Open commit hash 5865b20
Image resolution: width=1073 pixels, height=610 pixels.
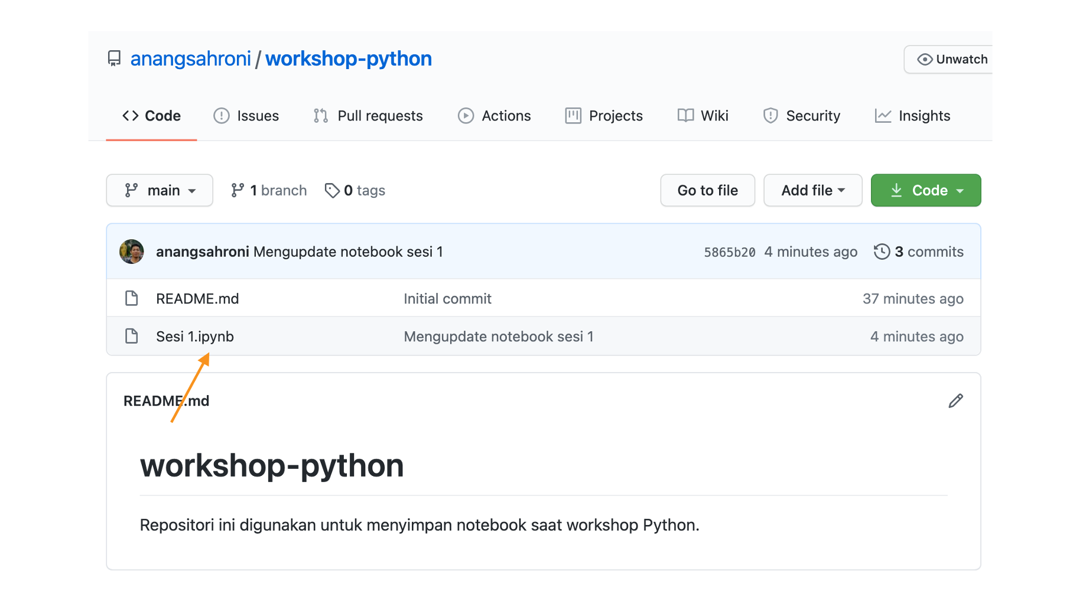(729, 252)
